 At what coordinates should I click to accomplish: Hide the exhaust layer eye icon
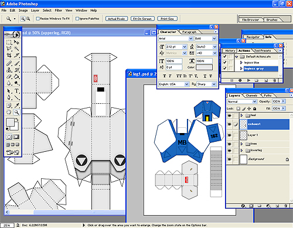click(x=229, y=124)
